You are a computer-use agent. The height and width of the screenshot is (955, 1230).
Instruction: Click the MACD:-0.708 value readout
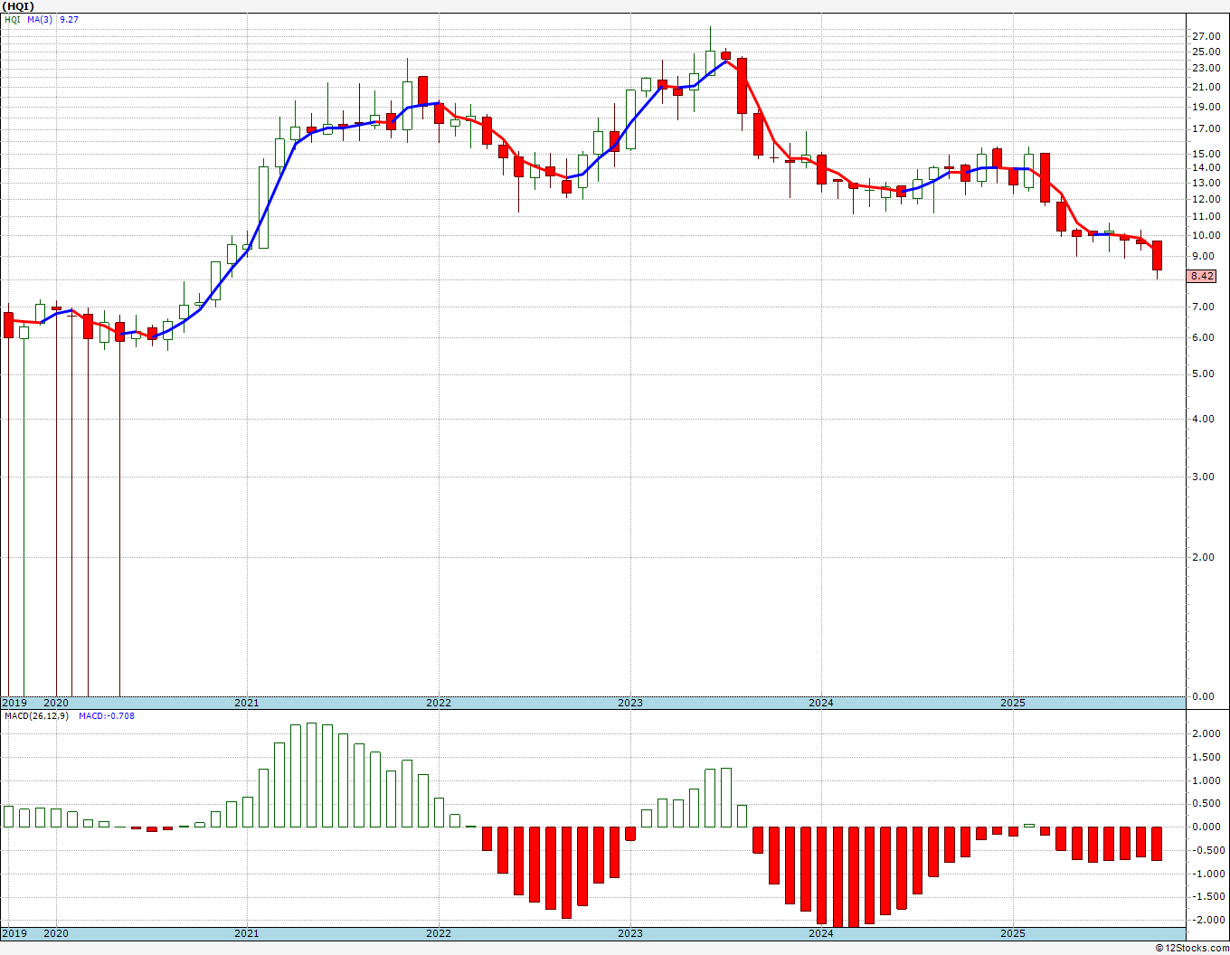point(107,716)
